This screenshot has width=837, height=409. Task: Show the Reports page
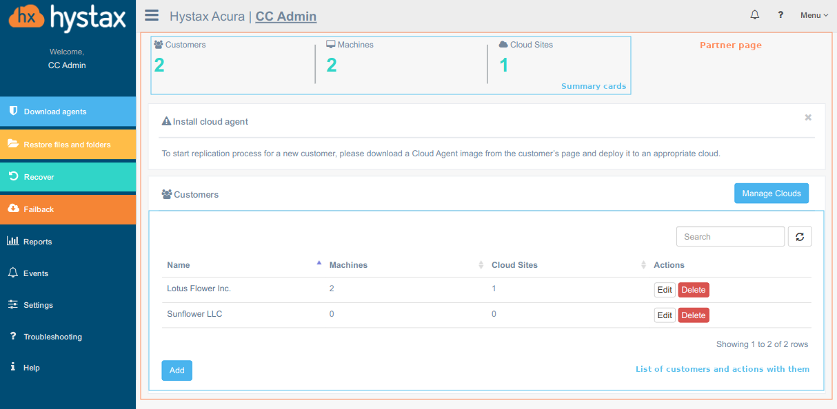[x=68, y=242]
